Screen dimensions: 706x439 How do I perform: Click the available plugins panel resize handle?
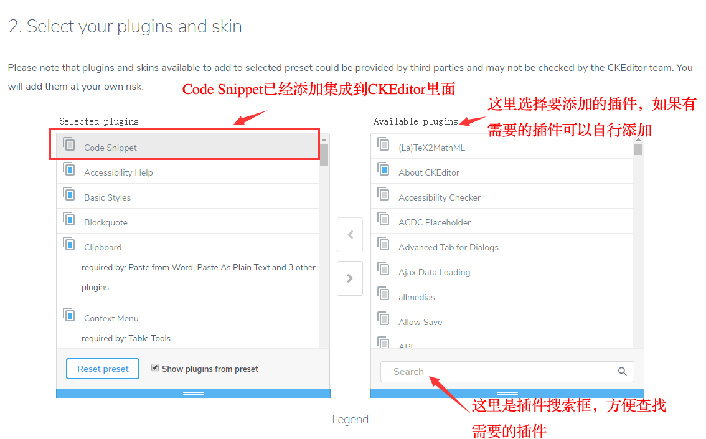(x=507, y=394)
